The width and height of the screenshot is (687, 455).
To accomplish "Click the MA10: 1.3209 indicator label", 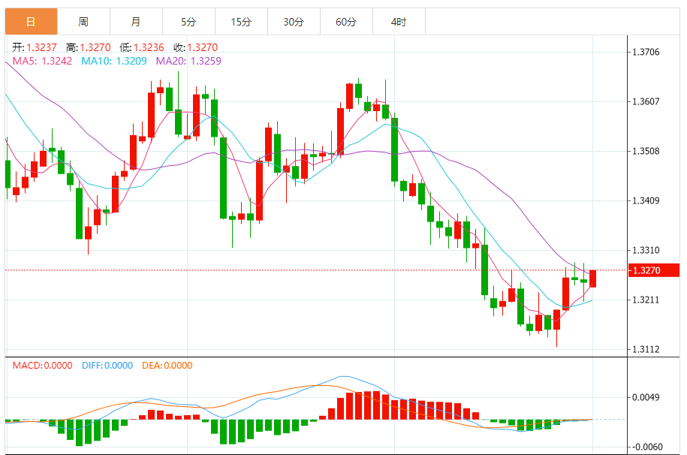I will pyautogui.click(x=114, y=61).
